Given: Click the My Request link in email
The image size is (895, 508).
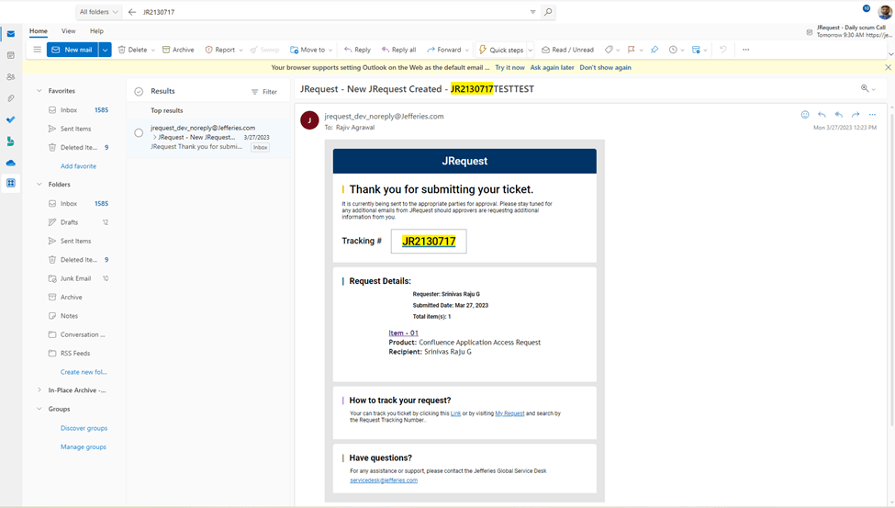Looking at the screenshot, I should click(x=509, y=413).
